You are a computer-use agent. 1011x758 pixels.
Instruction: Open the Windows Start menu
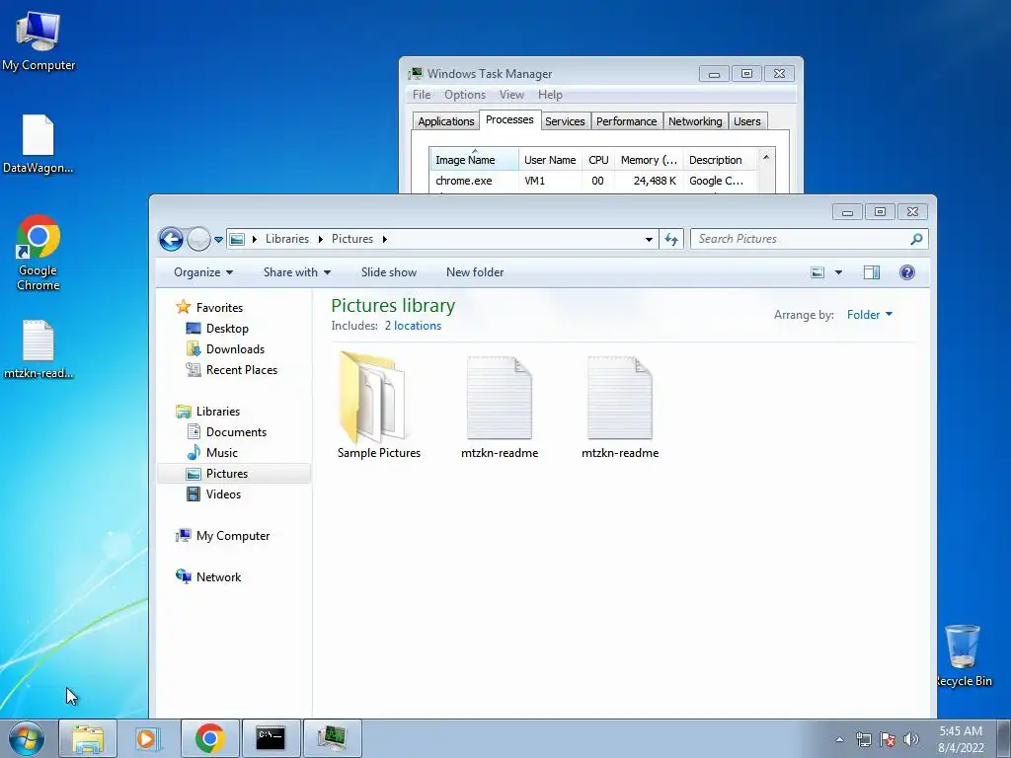click(x=26, y=738)
